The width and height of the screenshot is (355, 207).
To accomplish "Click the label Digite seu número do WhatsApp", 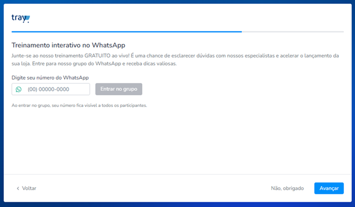I will coord(50,78).
